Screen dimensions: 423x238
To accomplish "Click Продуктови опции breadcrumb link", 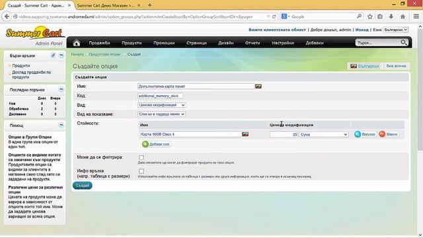I will coord(104,54).
